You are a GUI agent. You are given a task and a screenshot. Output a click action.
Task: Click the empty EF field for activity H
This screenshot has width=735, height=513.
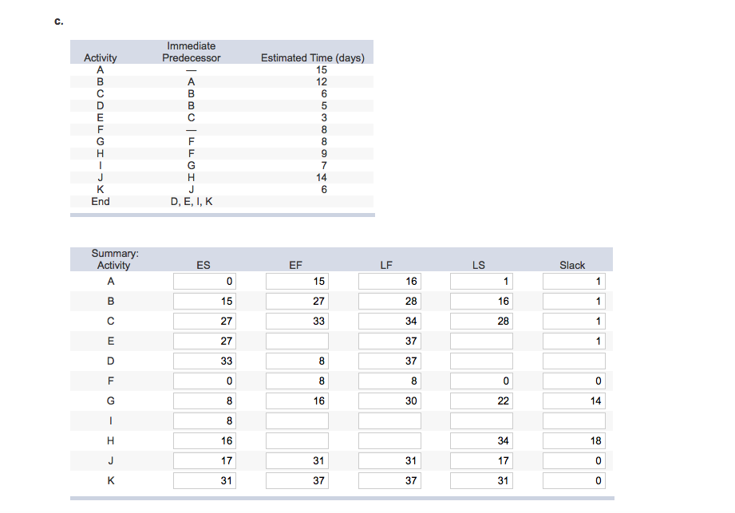coord(297,440)
